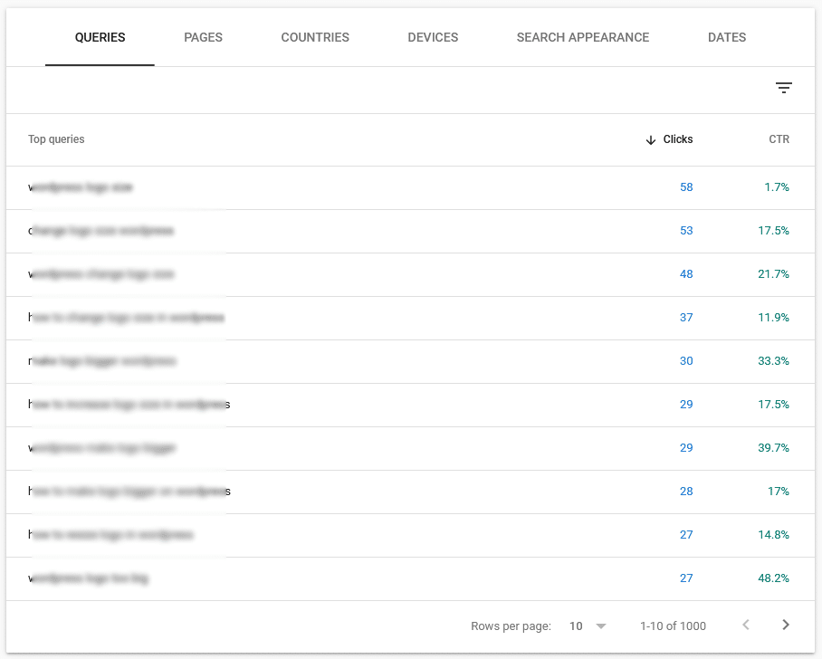This screenshot has width=822, height=659.
Task: Click the 58 clicks value
Action: (x=686, y=187)
